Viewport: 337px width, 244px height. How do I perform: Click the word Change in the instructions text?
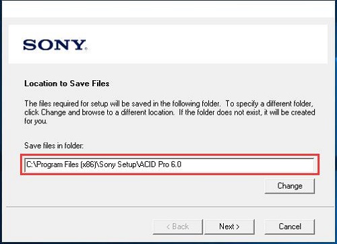click(x=53, y=112)
